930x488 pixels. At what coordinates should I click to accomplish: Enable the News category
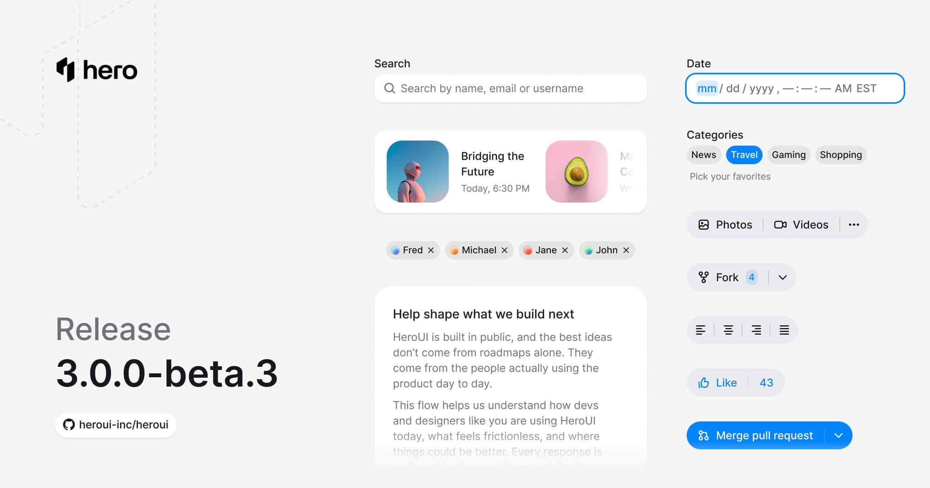pyautogui.click(x=703, y=155)
